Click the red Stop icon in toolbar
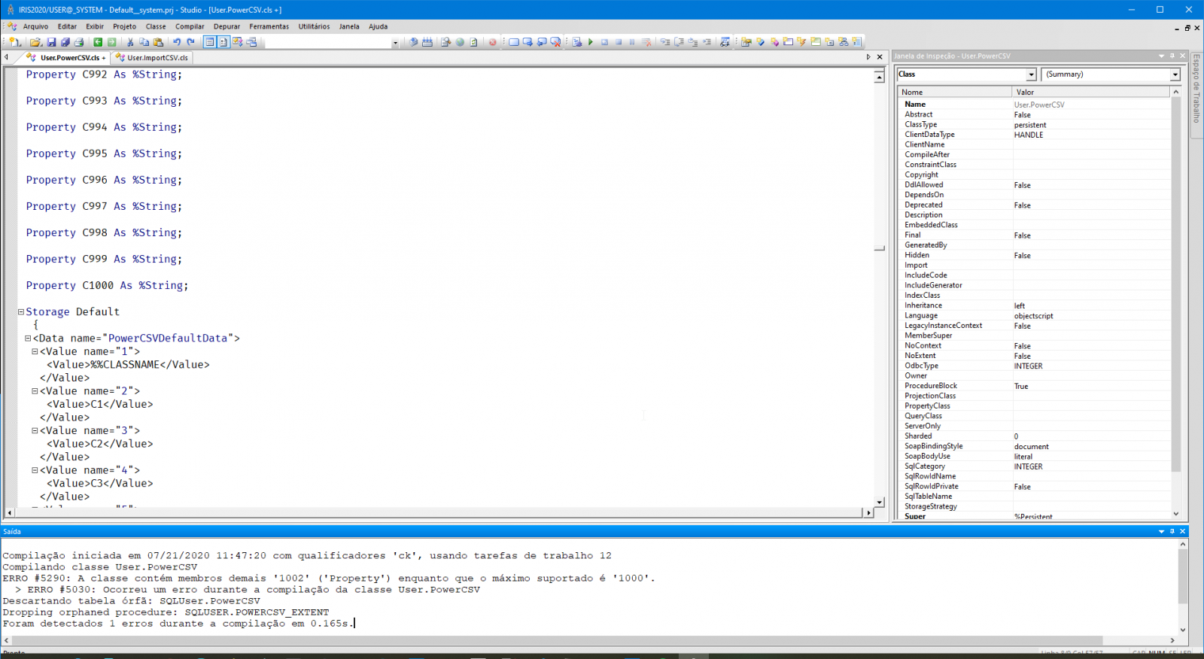Screen dimensions: 1204x659 (x=493, y=42)
